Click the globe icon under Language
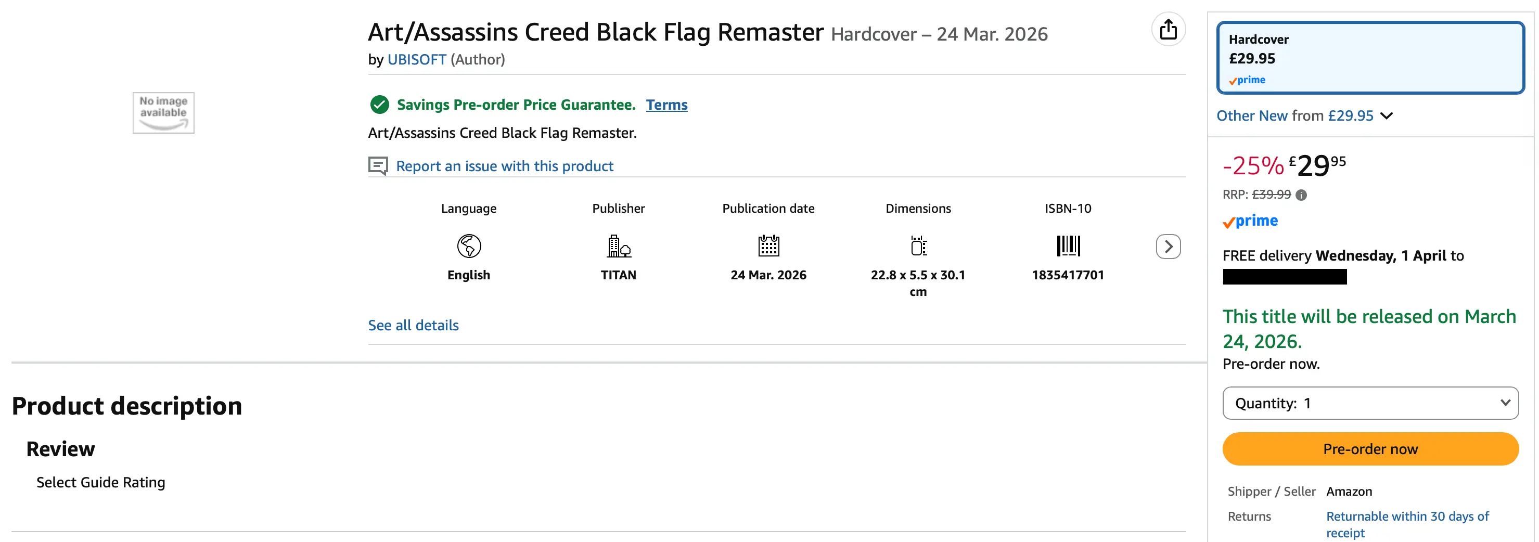The image size is (1539, 542). [x=468, y=245]
